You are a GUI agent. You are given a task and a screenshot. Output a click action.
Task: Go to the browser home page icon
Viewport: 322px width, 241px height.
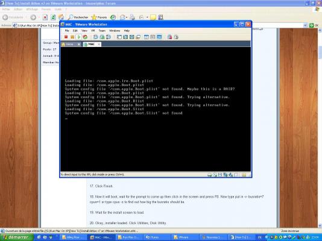pyautogui.click(x=61, y=17)
